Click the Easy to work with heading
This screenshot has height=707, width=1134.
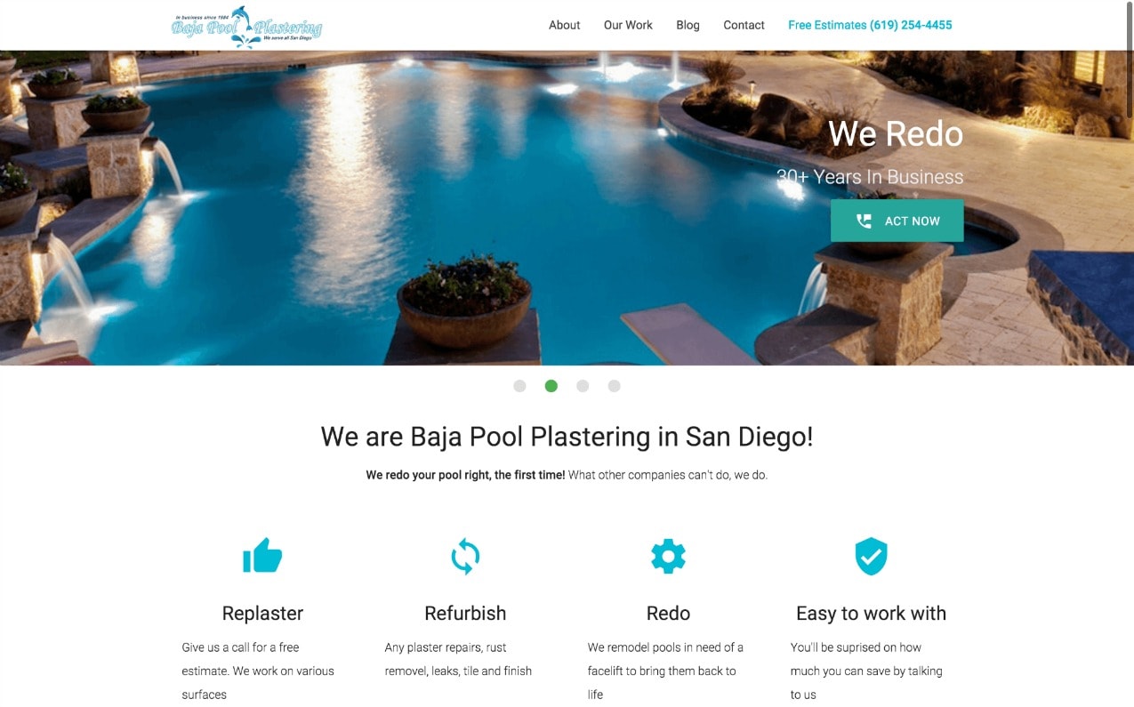tap(871, 614)
